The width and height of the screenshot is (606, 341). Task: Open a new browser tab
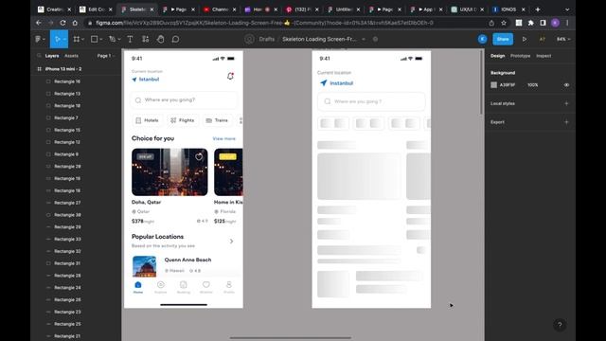click(538, 9)
